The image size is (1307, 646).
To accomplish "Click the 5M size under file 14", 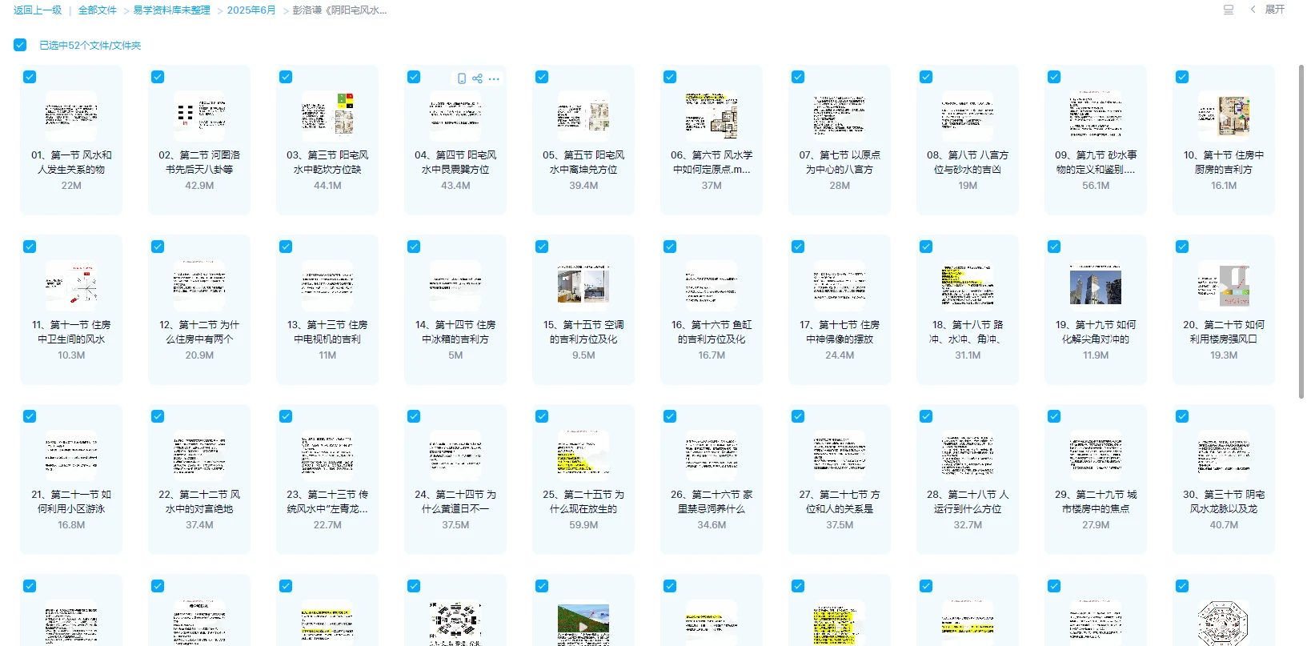I will 455,355.
